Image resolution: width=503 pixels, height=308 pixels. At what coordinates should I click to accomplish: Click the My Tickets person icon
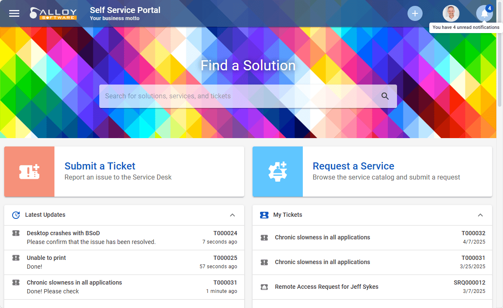click(x=264, y=215)
